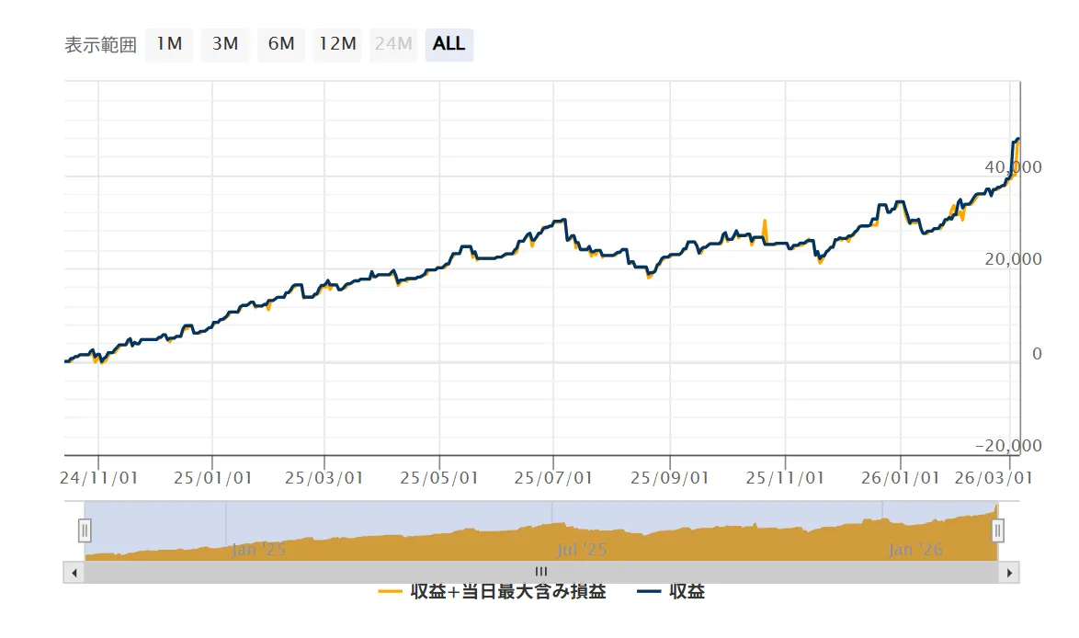Click Jul '25 in the navigator
Viewport: 1079px width, 638px height.
point(583,550)
